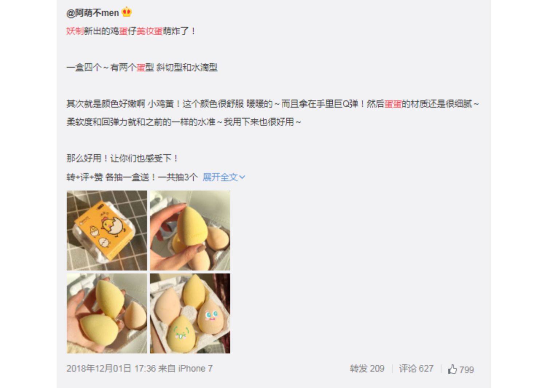
Task: Click the 美妆蛋 highlighted keyword
Action: click(150, 31)
